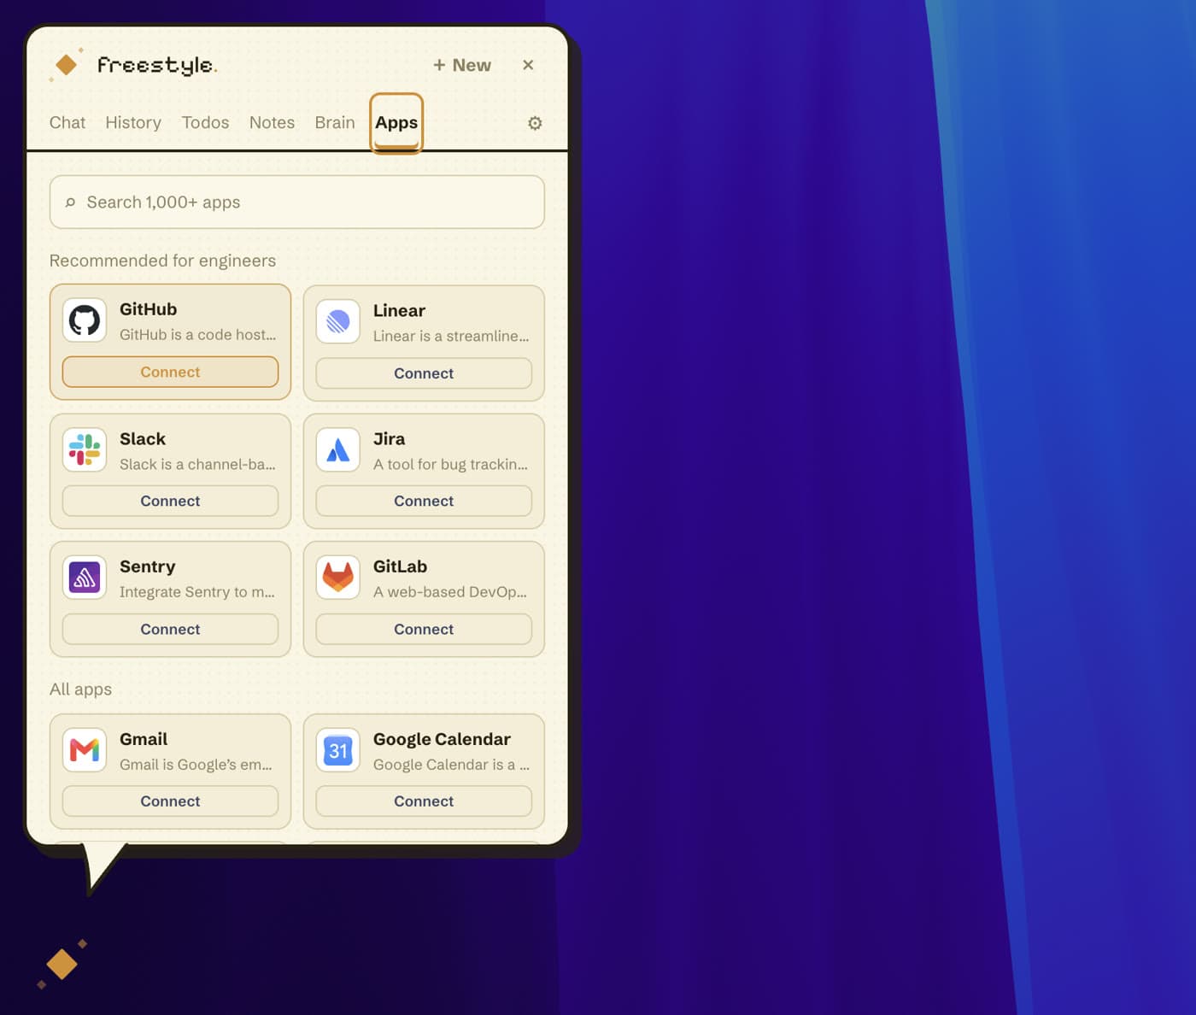Click the floating diamond launcher below the panel
The image size is (1196, 1015).
pos(62,964)
